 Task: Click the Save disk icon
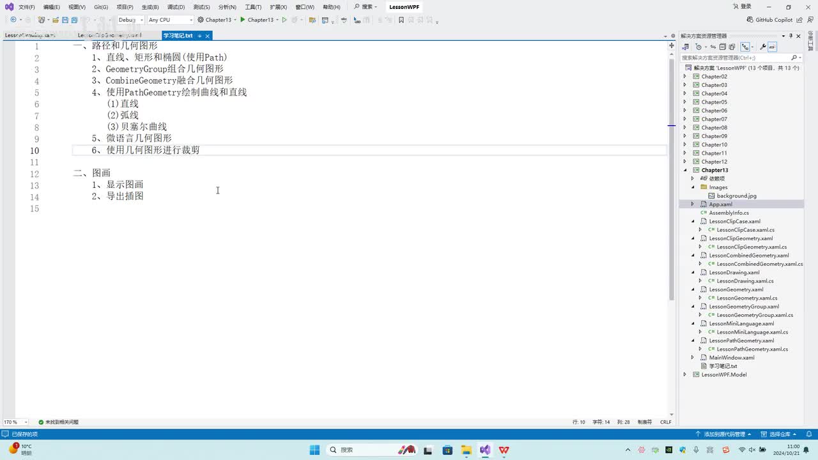click(x=65, y=20)
